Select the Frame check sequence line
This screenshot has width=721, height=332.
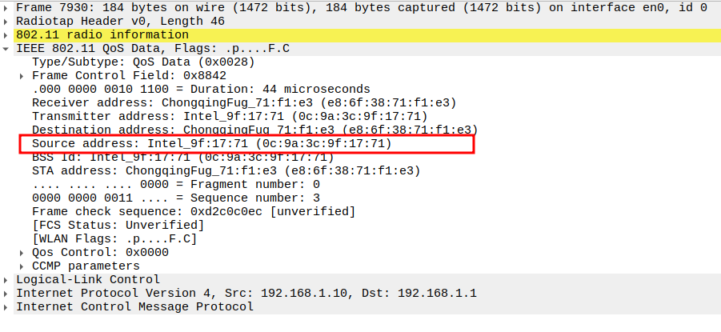(194, 211)
